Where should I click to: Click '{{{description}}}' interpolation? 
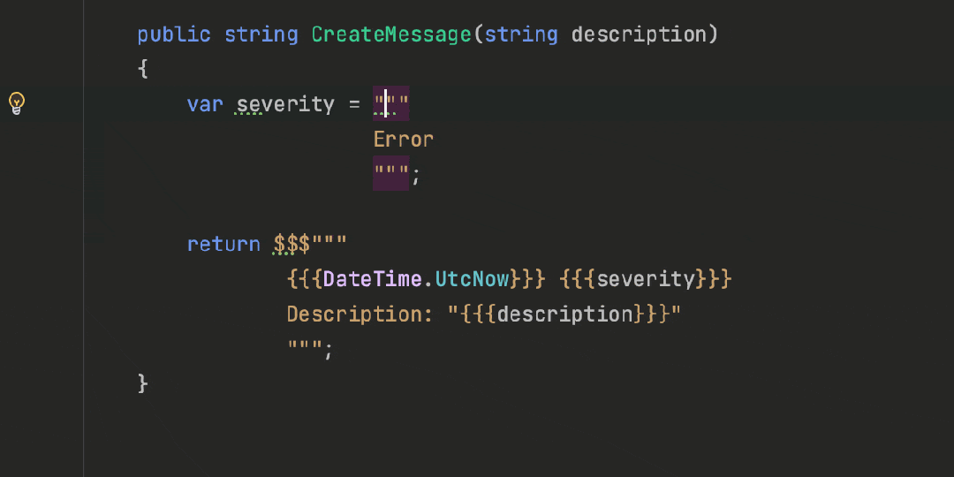564,314
